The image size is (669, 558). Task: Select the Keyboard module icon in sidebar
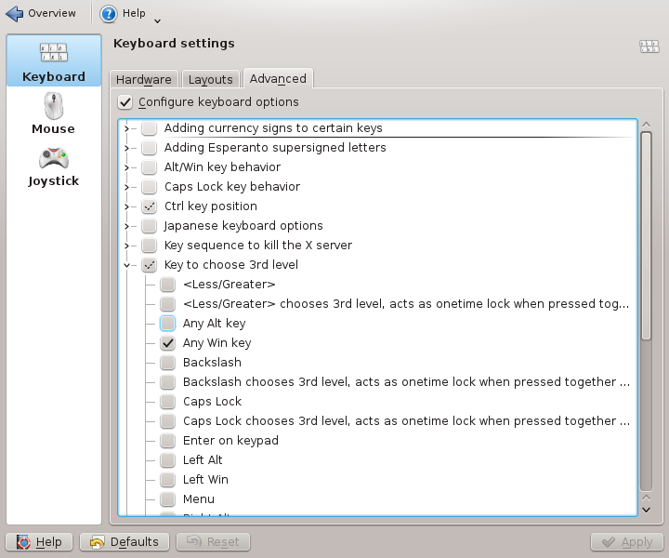(x=54, y=52)
